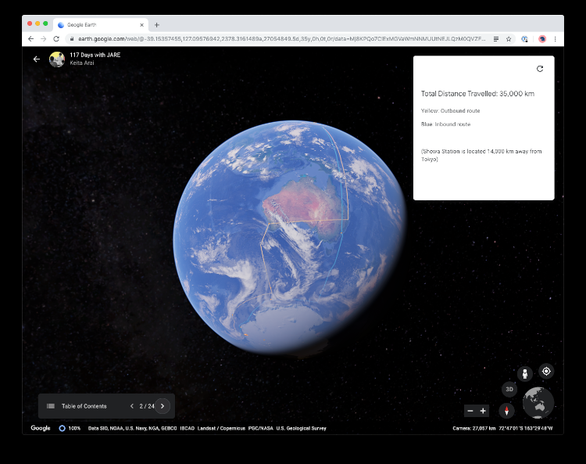586x464 pixels.
Task: Click the mini globe overview
Action: [538, 403]
